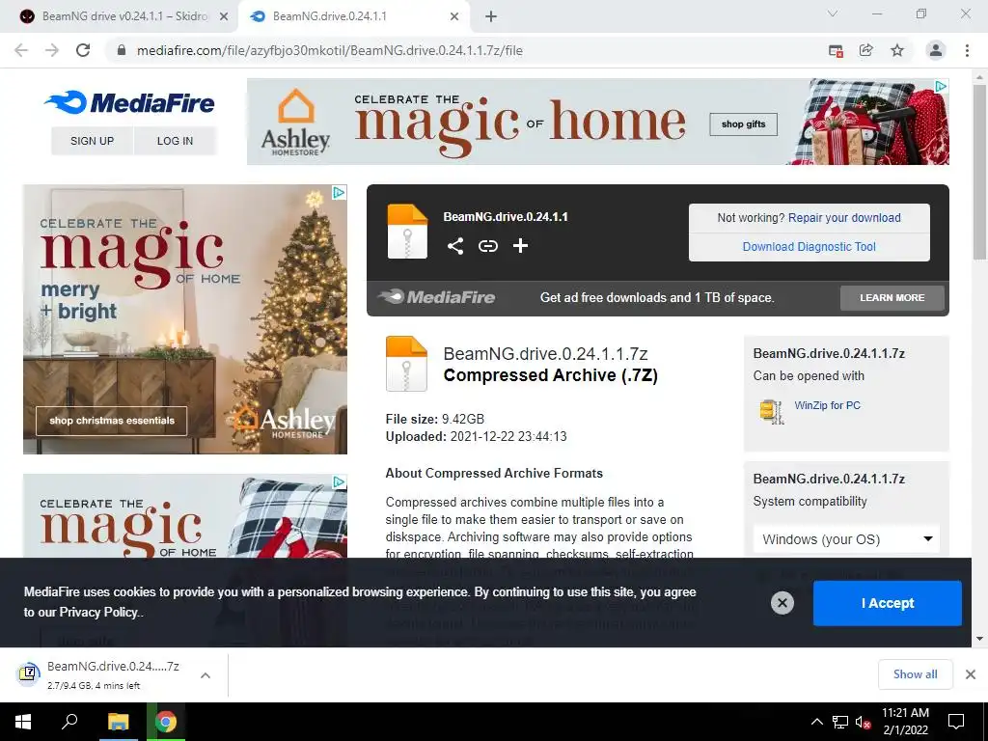This screenshot has height=741, width=988.
Task: Open the Windows (your OS) compatibility dropdown
Action: [x=846, y=539]
